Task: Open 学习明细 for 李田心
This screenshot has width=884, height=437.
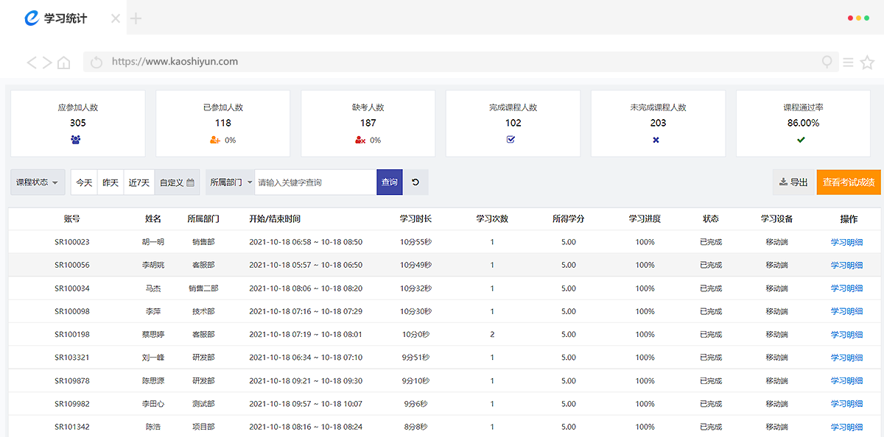Action: pos(846,404)
